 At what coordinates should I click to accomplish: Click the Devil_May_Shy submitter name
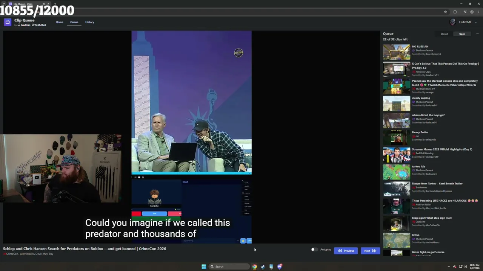(44, 254)
